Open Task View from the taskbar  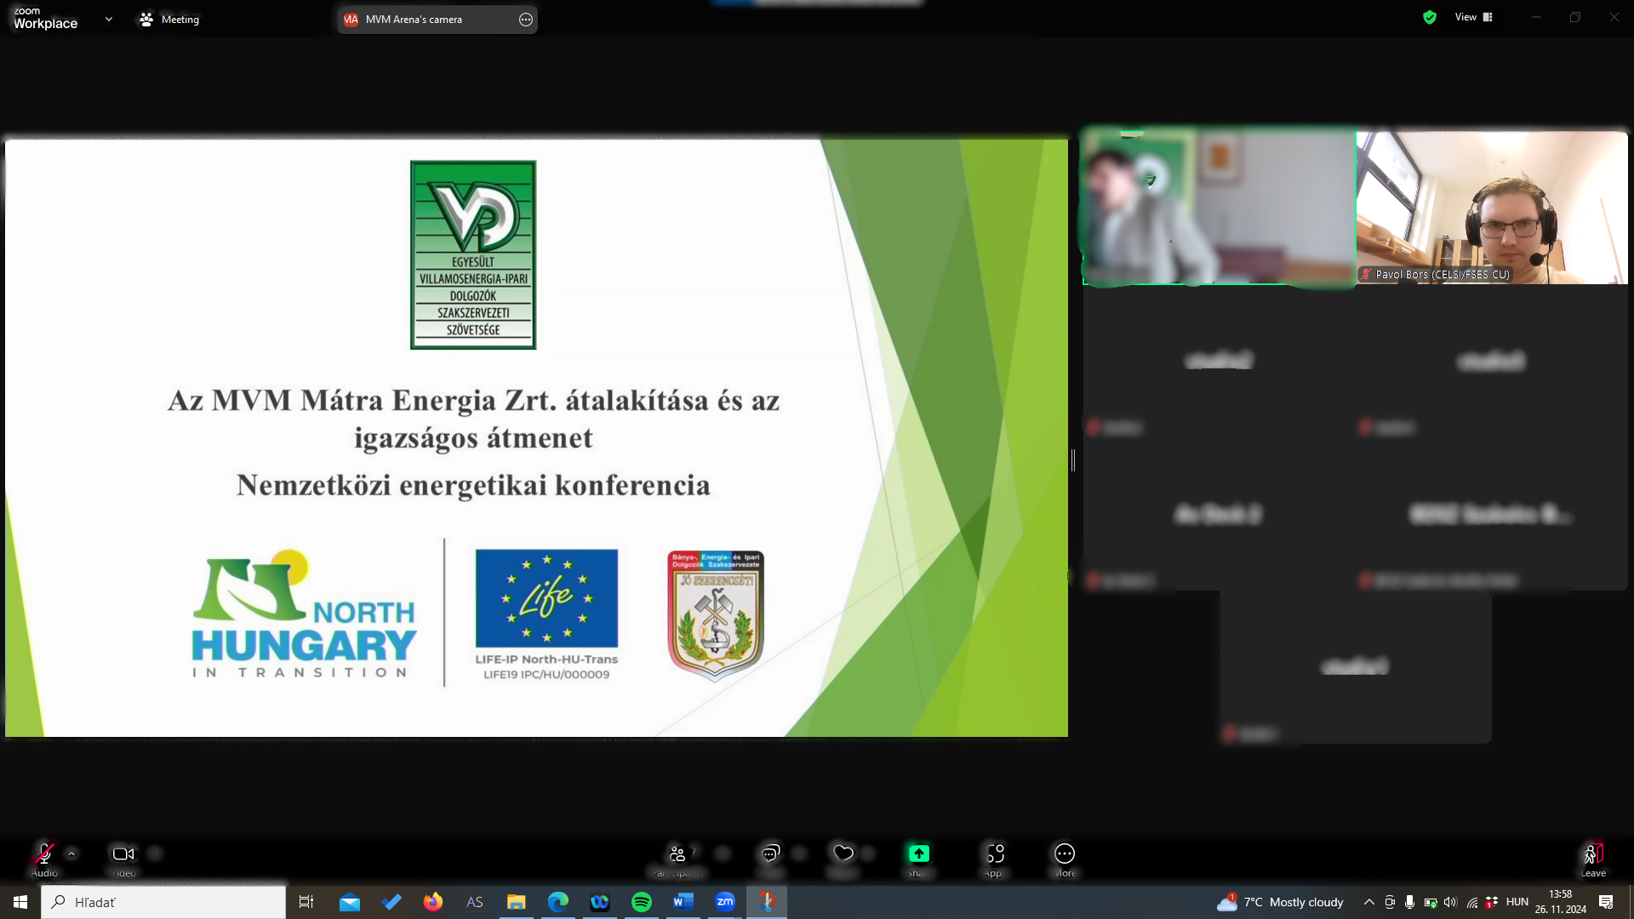point(306,902)
